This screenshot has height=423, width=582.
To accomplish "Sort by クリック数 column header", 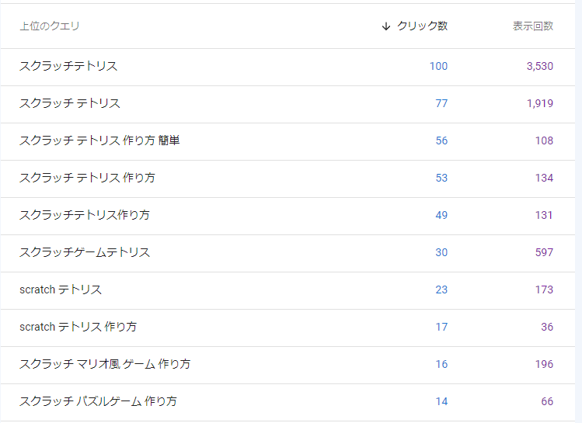I will pyautogui.click(x=422, y=26).
